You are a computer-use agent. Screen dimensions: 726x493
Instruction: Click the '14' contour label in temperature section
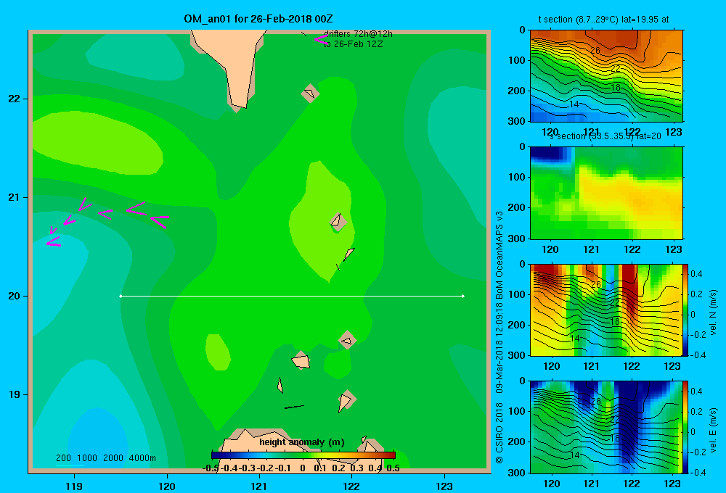pos(574,104)
